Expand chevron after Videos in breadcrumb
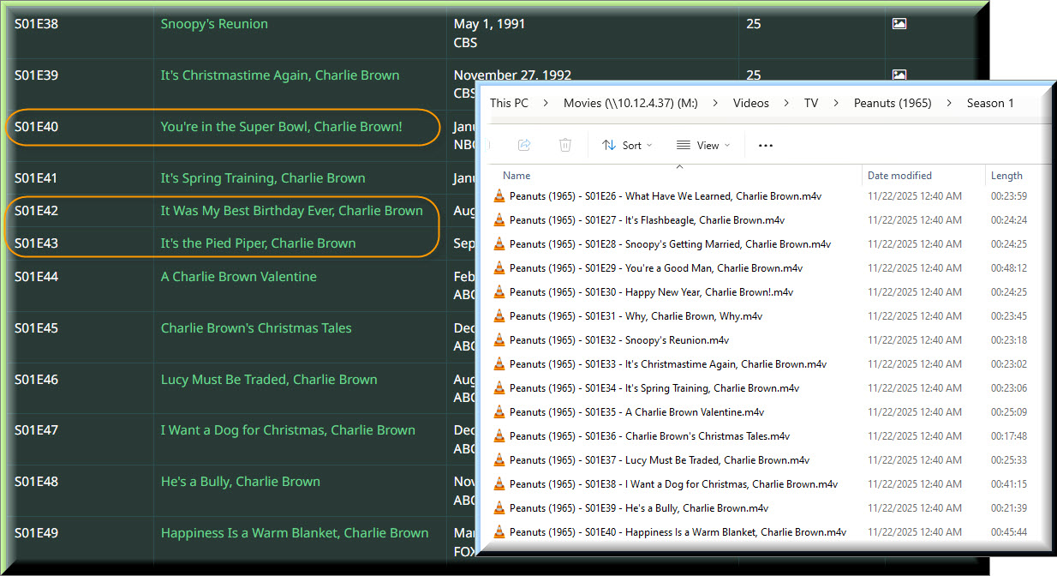 pos(786,103)
